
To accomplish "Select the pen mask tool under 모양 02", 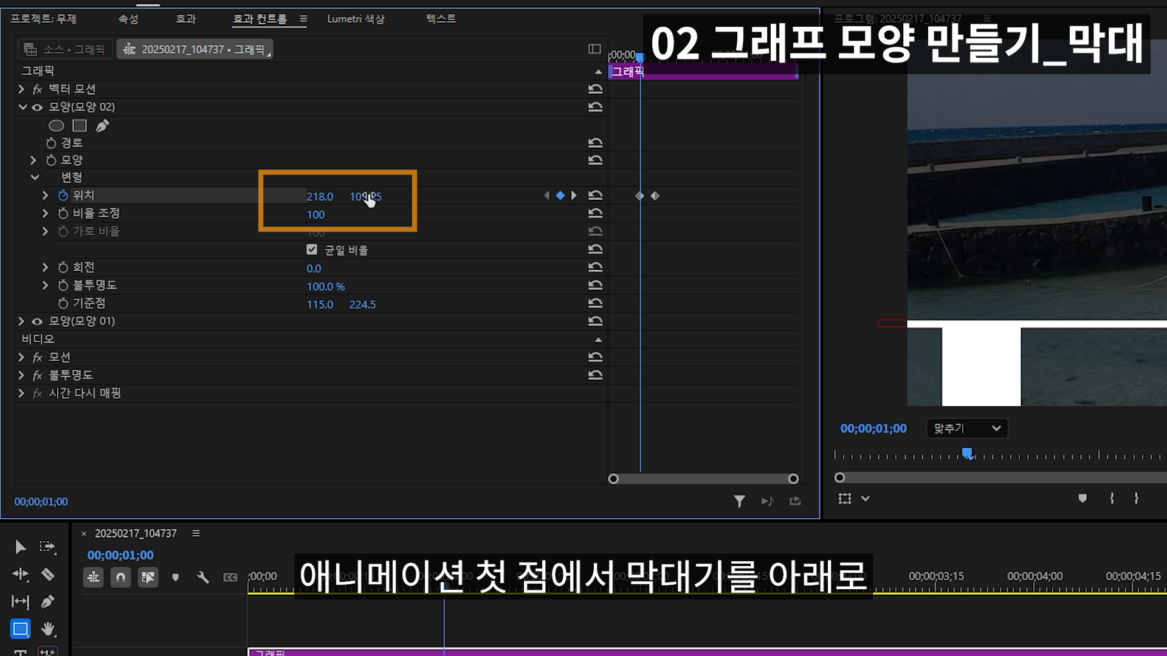I will click(102, 126).
